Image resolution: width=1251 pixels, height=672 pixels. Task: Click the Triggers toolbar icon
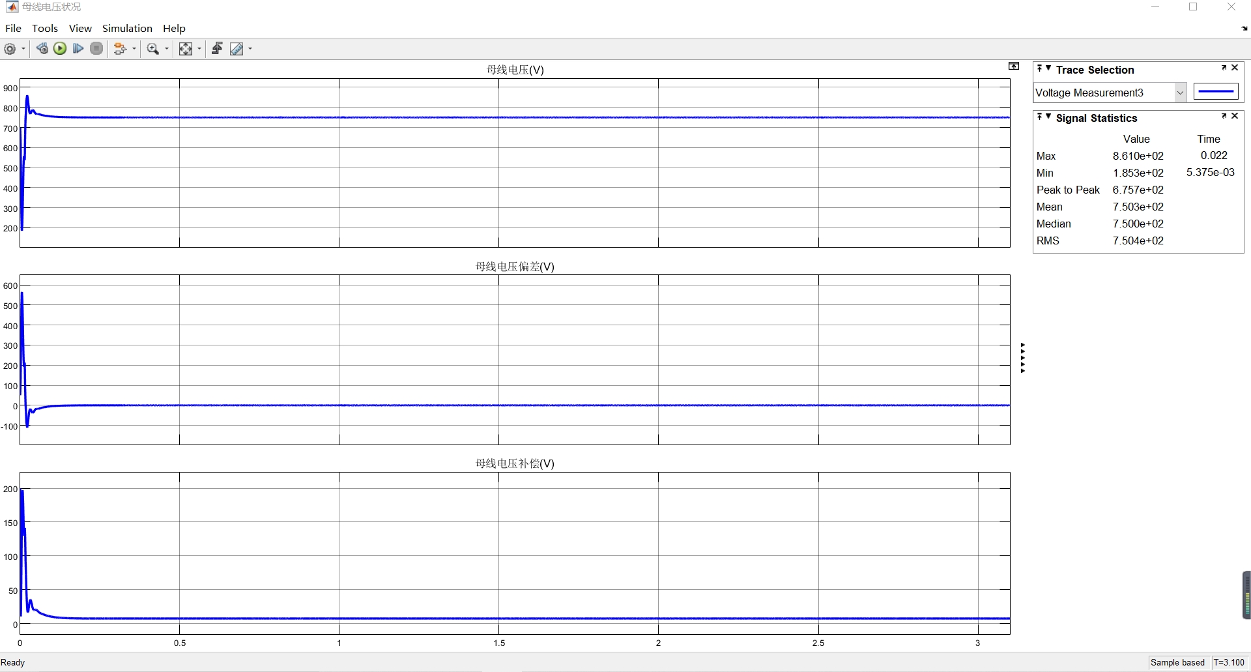(217, 49)
